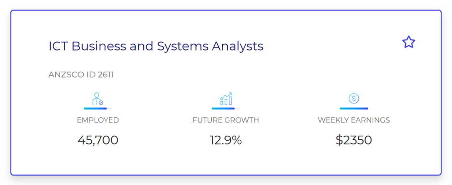Click the employed person icon
452x185 pixels.
pos(98,98)
